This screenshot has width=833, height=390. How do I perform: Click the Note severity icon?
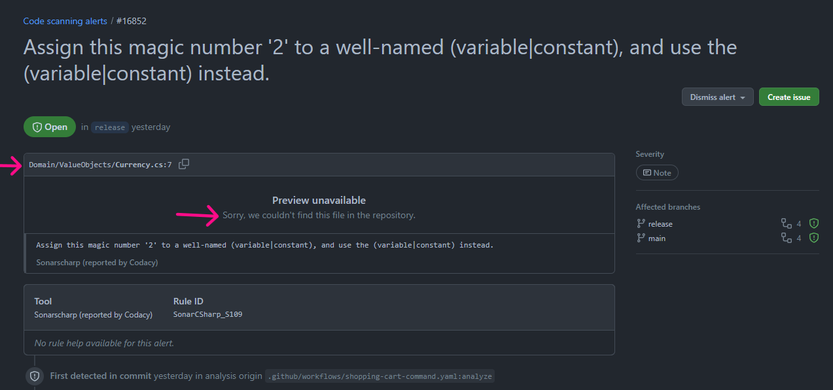click(647, 173)
